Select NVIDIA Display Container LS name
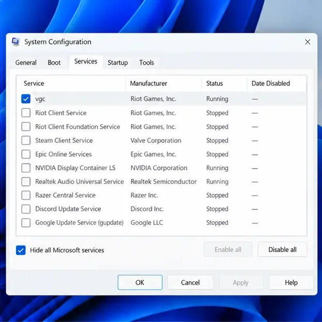 click(x=75, y=168)
